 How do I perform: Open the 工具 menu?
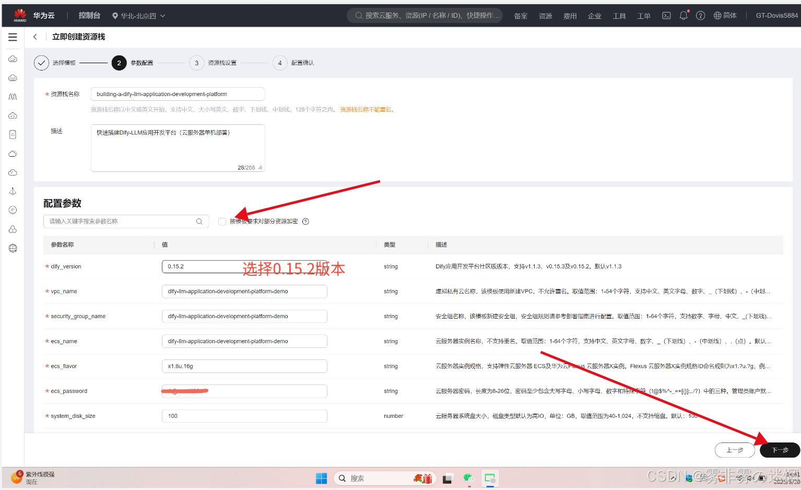coord(619,16)
